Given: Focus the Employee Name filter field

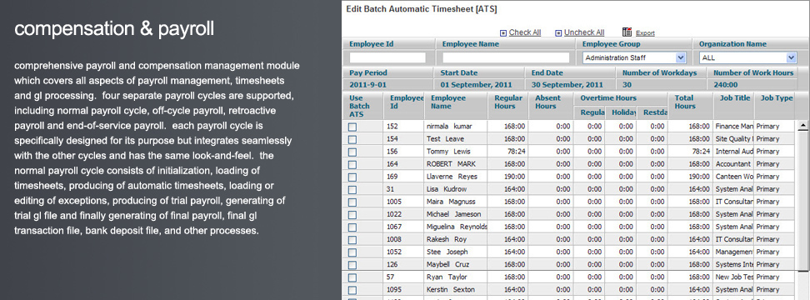Looking at the screenshot, I should coord(507,57).
